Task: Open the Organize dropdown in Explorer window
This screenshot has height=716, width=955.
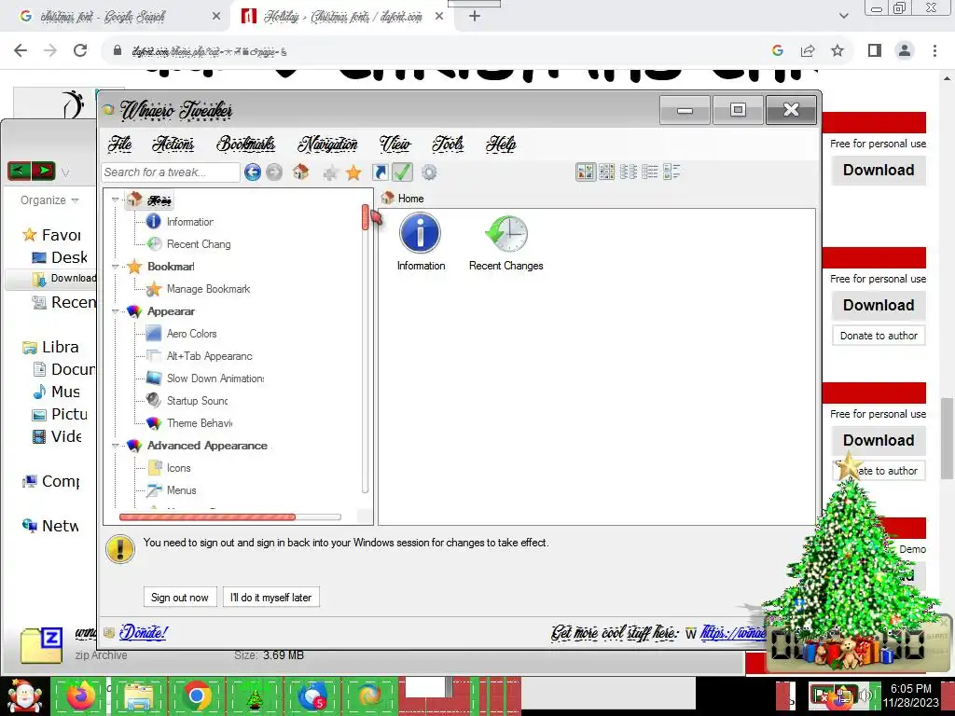Action: (48, 200)
